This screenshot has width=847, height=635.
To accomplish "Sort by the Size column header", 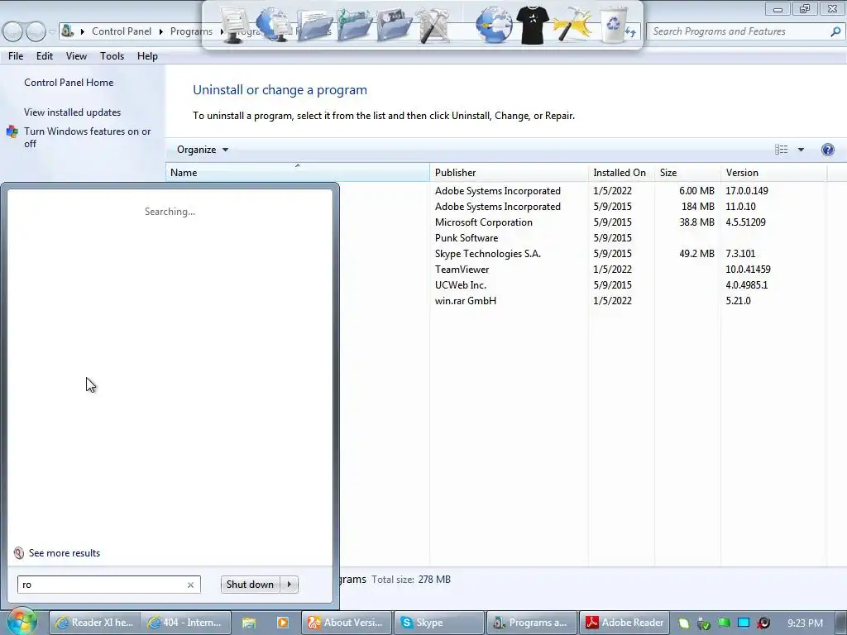I will (x=687, y=172).
